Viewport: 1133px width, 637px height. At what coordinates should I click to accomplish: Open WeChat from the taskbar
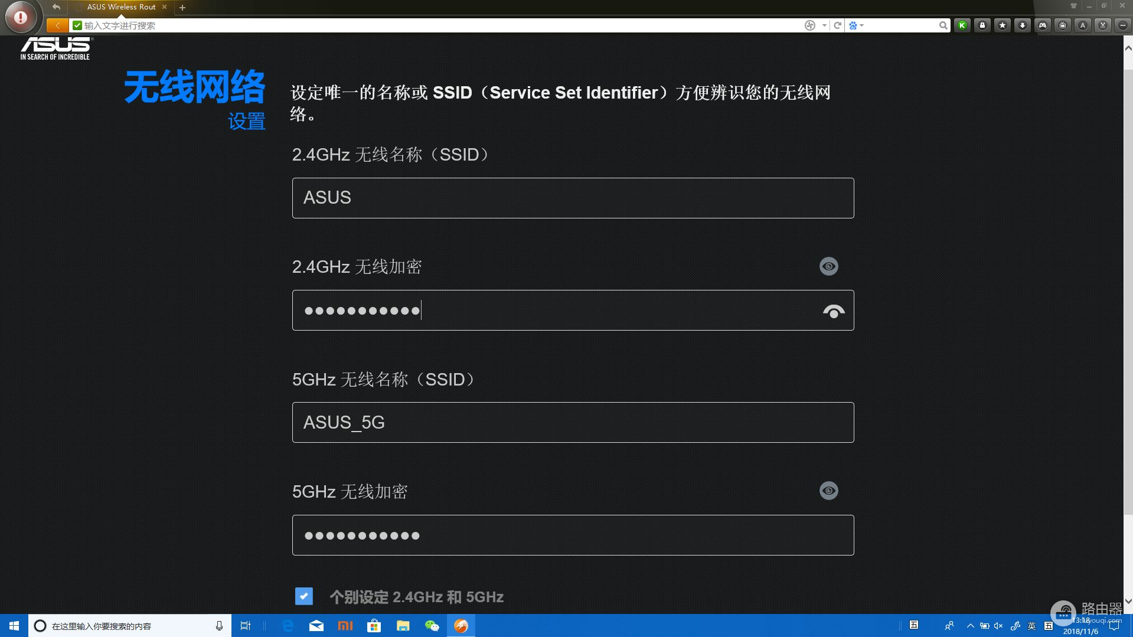432,626
